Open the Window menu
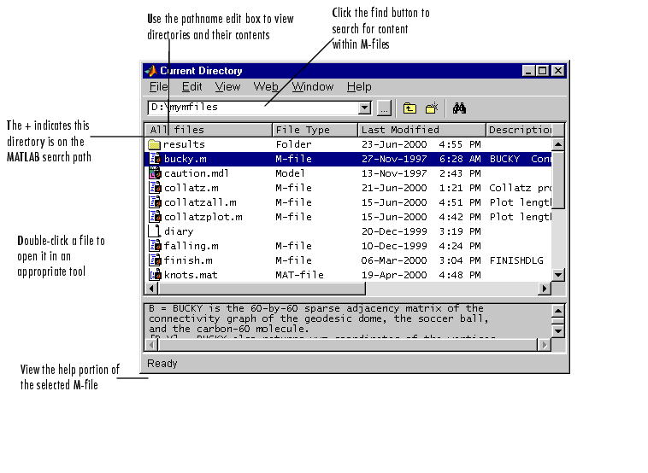Image resolution: width=648 pixels, height=473 pixels. (x=312, y=87)
